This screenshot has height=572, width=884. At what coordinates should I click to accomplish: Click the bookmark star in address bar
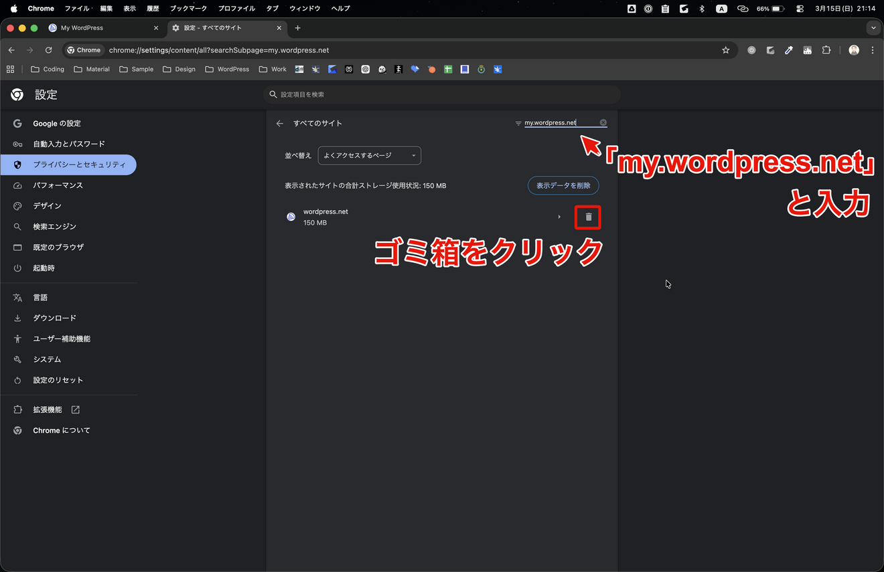(726, 50)
